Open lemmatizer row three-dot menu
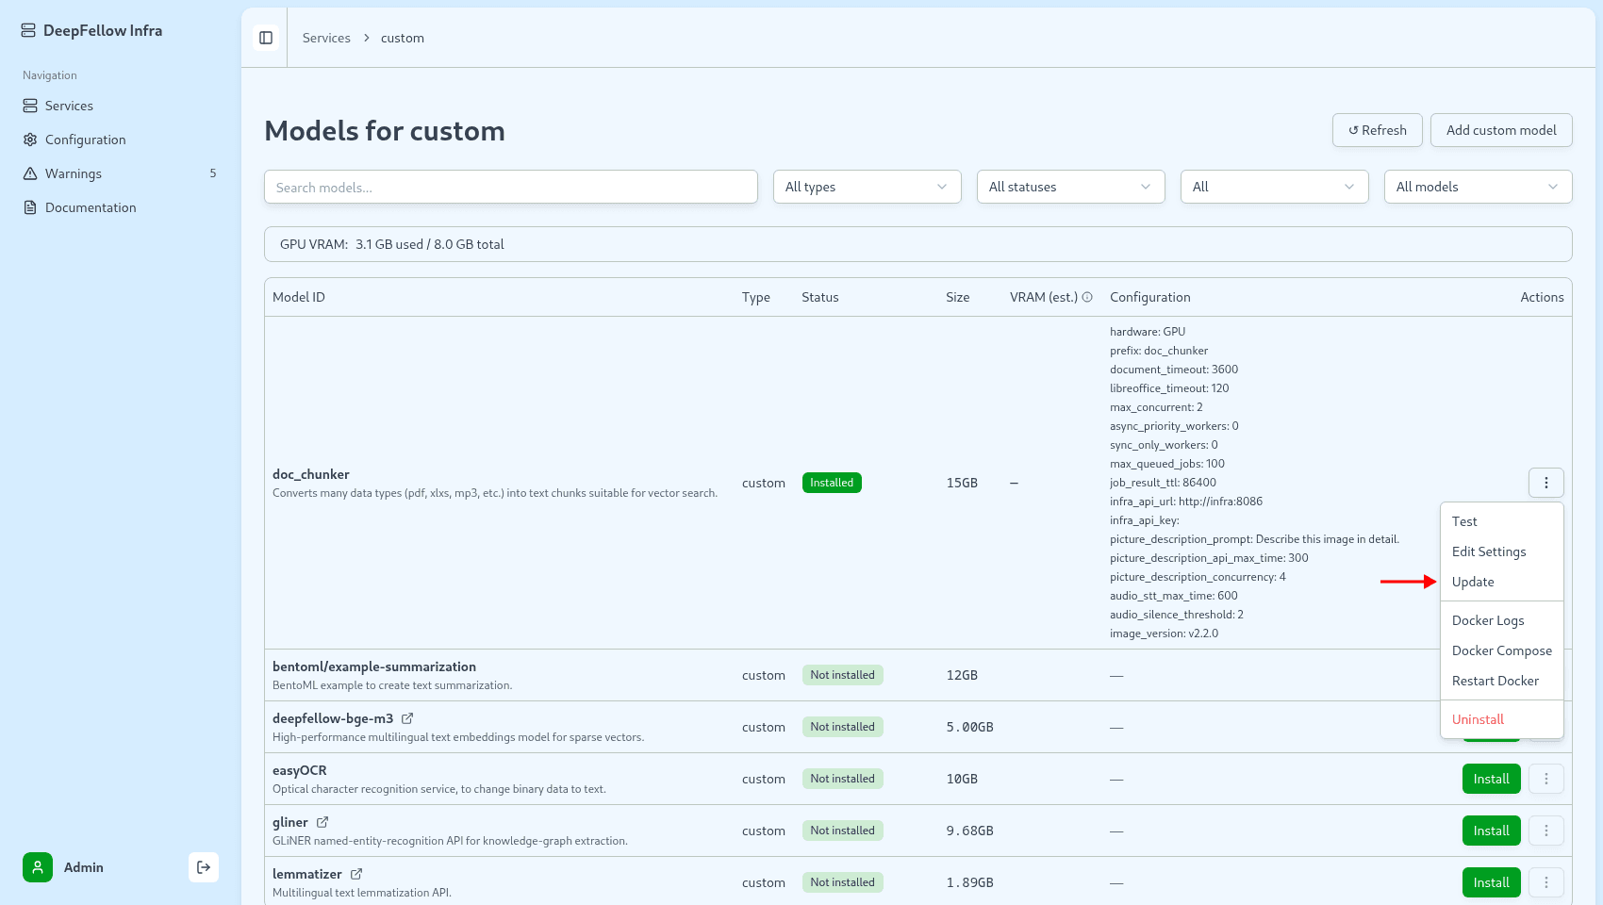Screen dimensions: 1603x905 pos(1545,882)
